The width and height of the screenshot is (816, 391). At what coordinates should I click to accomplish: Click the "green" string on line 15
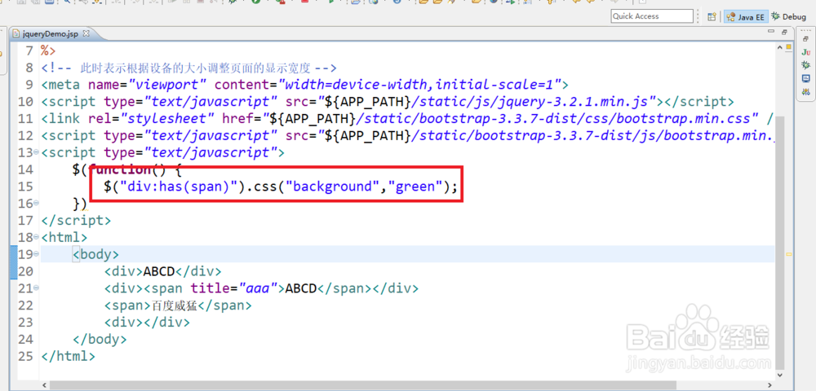point(414,187)
